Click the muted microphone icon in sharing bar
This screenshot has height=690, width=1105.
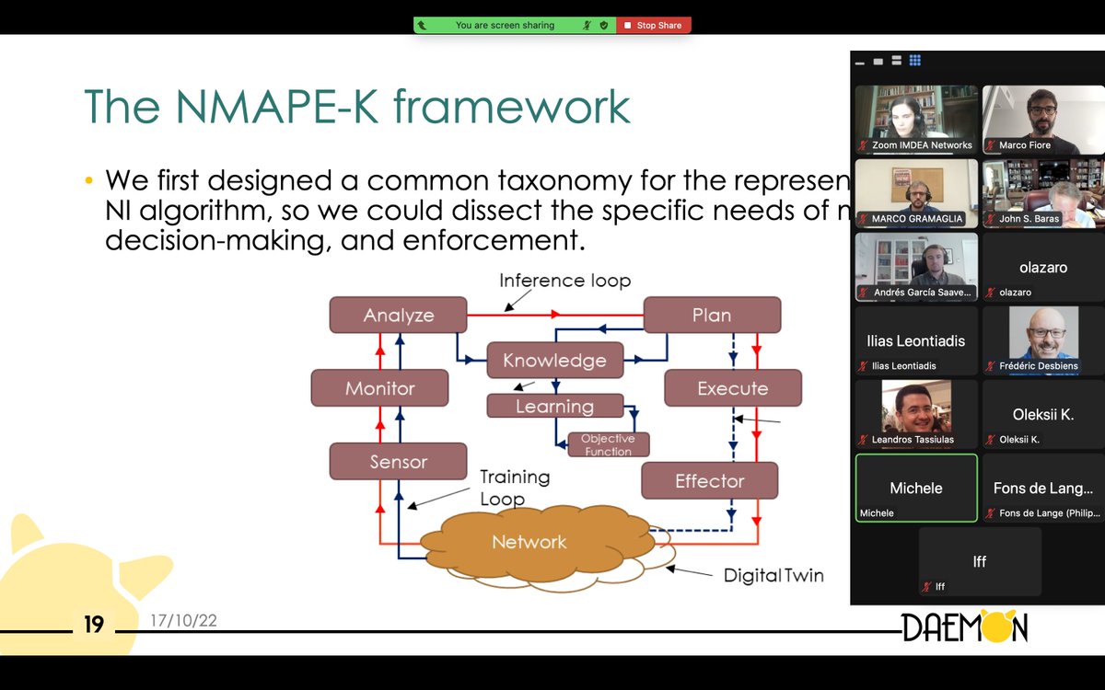coord(587,26)
